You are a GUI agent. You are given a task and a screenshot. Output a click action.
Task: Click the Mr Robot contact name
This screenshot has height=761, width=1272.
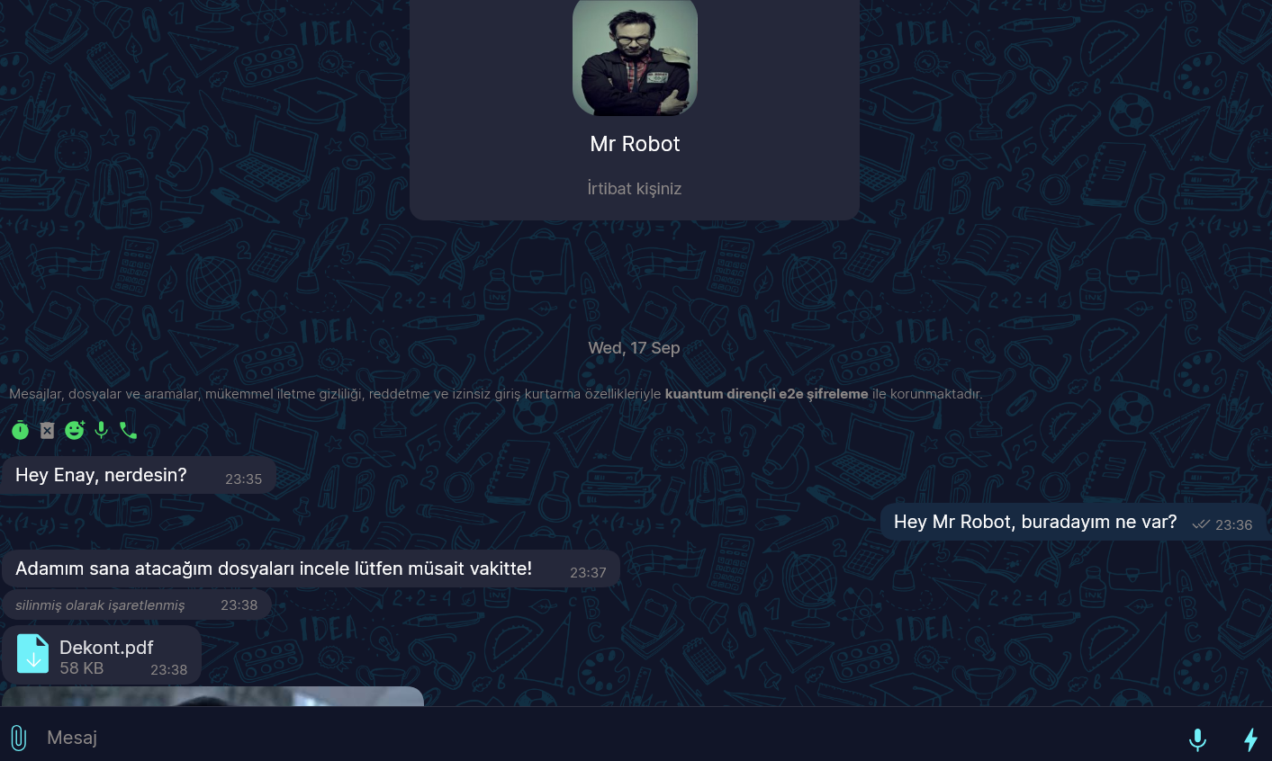tap(635, 144)
